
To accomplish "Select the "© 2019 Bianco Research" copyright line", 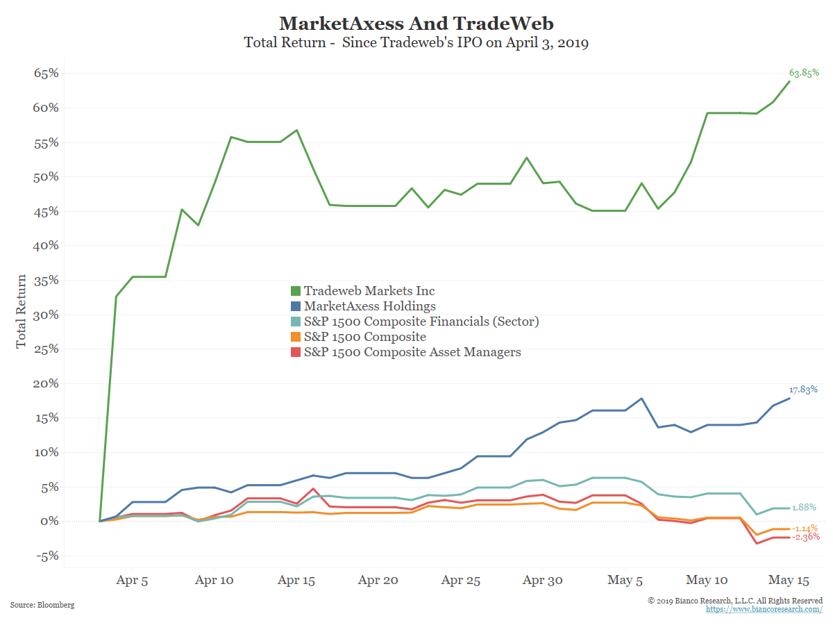I will [x=735, y=600].
